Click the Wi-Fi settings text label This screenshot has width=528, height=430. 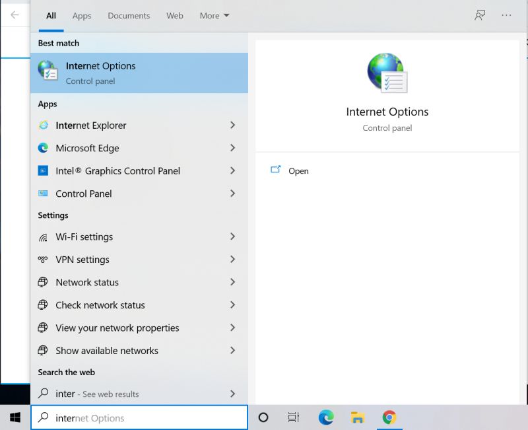point(84,237)
